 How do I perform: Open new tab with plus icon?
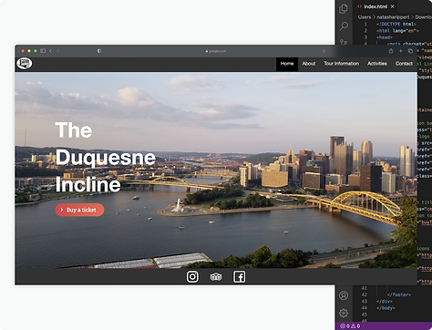pos(401,51)
